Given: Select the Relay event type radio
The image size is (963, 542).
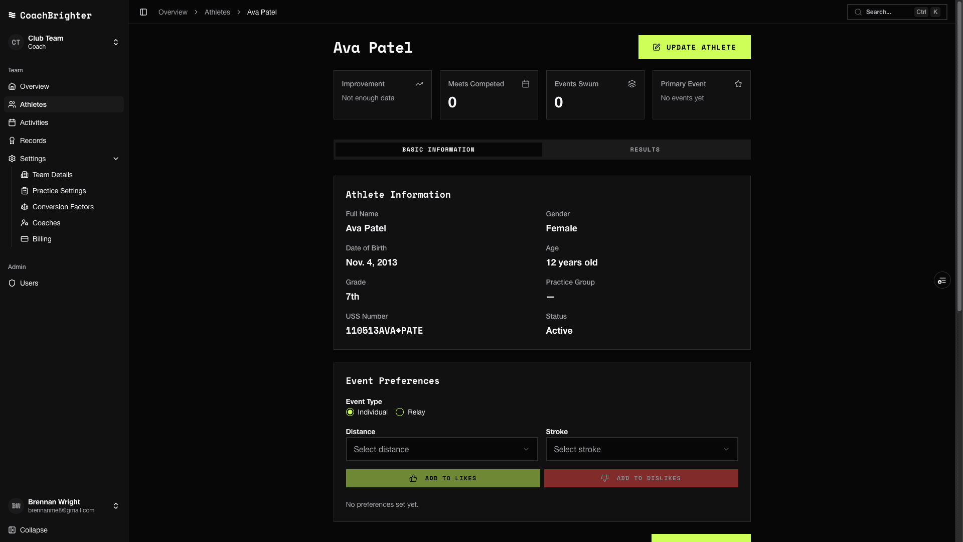Looking at the screenshot, I should pos(400,412).
